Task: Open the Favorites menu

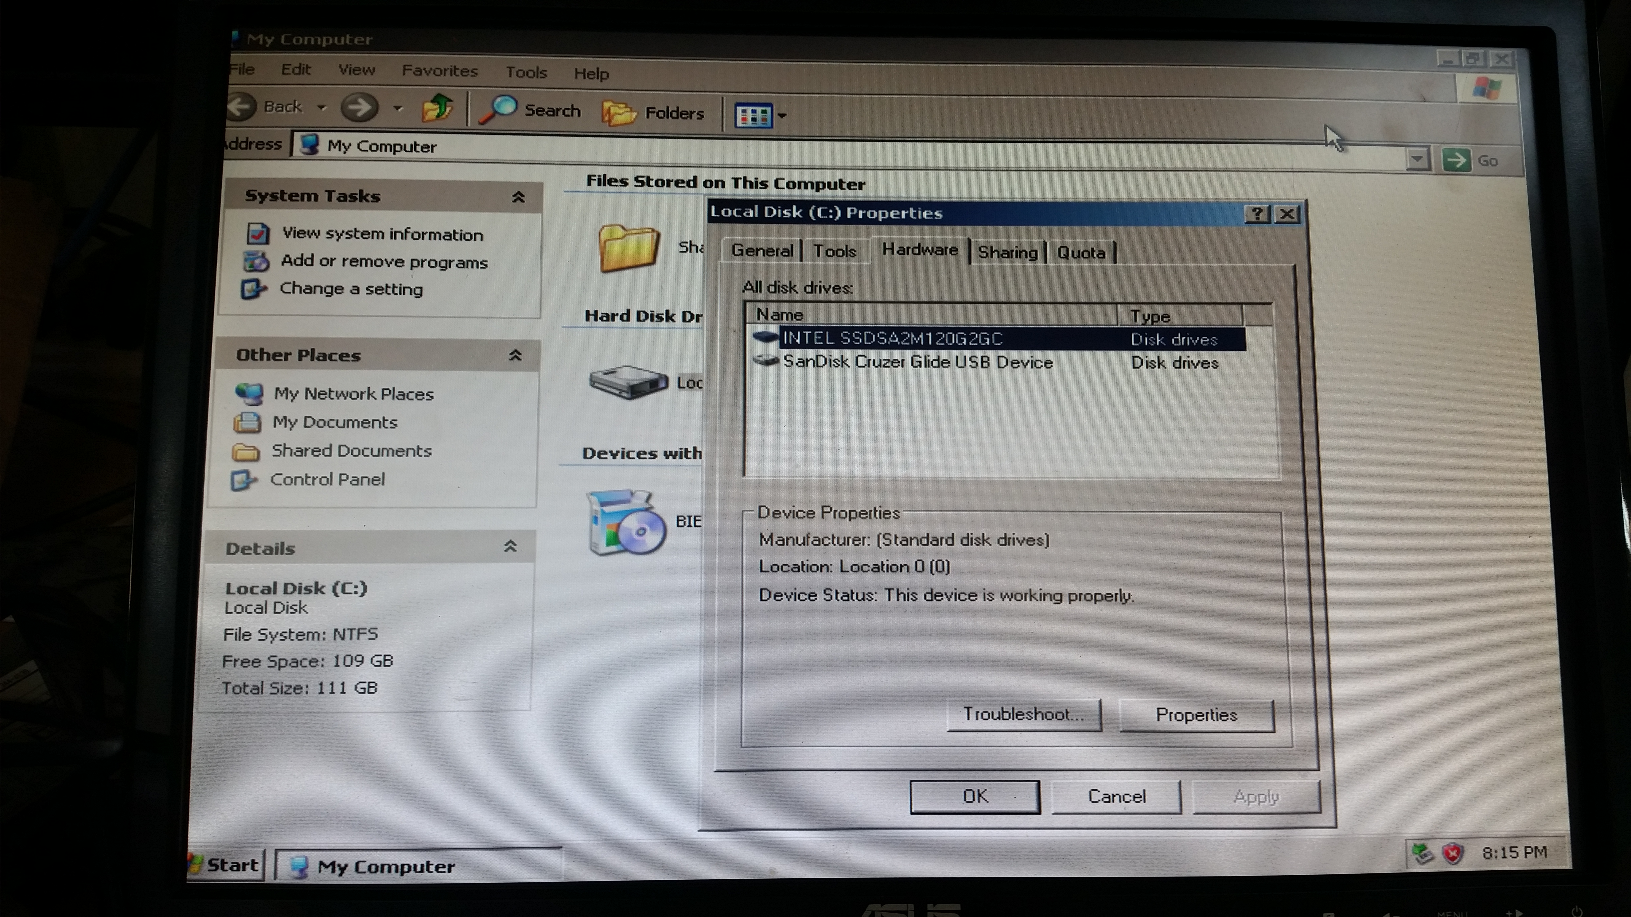Action: click(x=439, y=71)
